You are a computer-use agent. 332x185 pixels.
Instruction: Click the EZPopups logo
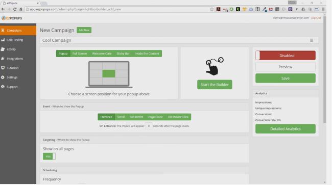(12, 18)
